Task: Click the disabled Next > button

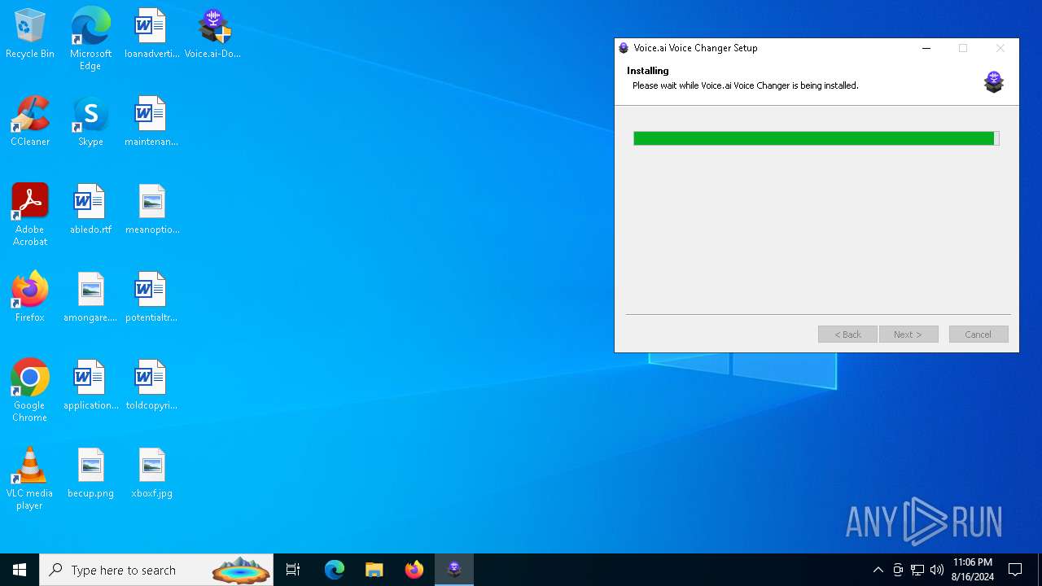Action: [x=908, y=335]
